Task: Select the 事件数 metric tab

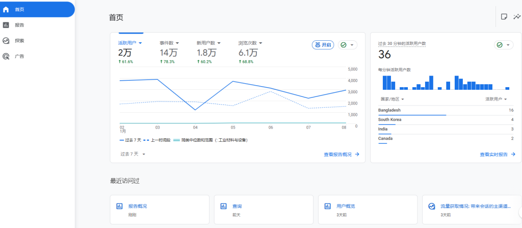Action: (169, 43)
